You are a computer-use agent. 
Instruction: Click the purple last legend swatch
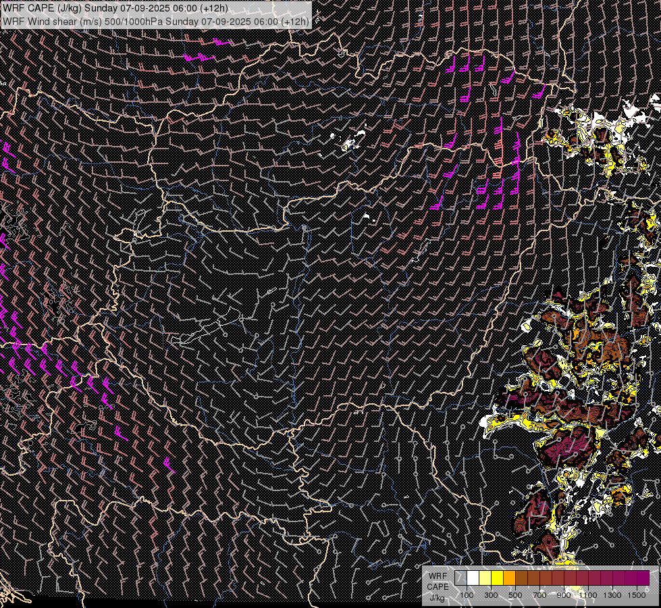click(x=643, y=578)
